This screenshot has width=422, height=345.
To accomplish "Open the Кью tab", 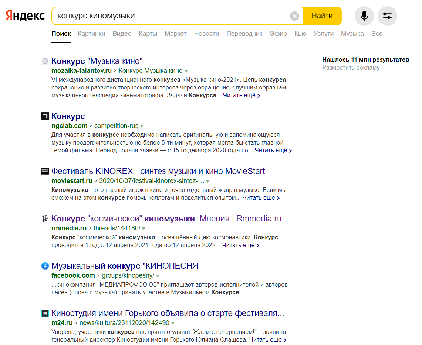I will (x=300, y=34).
